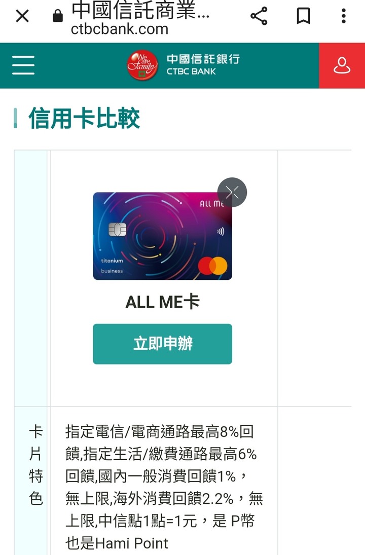Open the user login profile icon
This screenshot has width=365, height=555.
coord(342,65)
